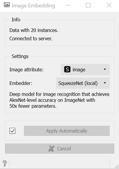Minimize the Image Embedding window
119x169 pixels.
68,5
